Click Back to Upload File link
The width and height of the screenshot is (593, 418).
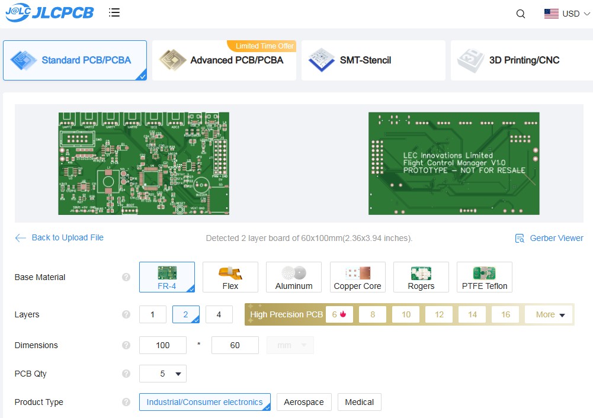[68, 237]
